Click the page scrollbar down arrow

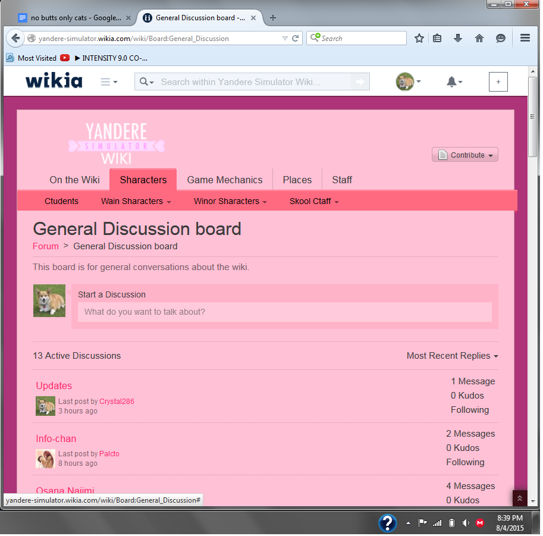click(x=533, y=501)
